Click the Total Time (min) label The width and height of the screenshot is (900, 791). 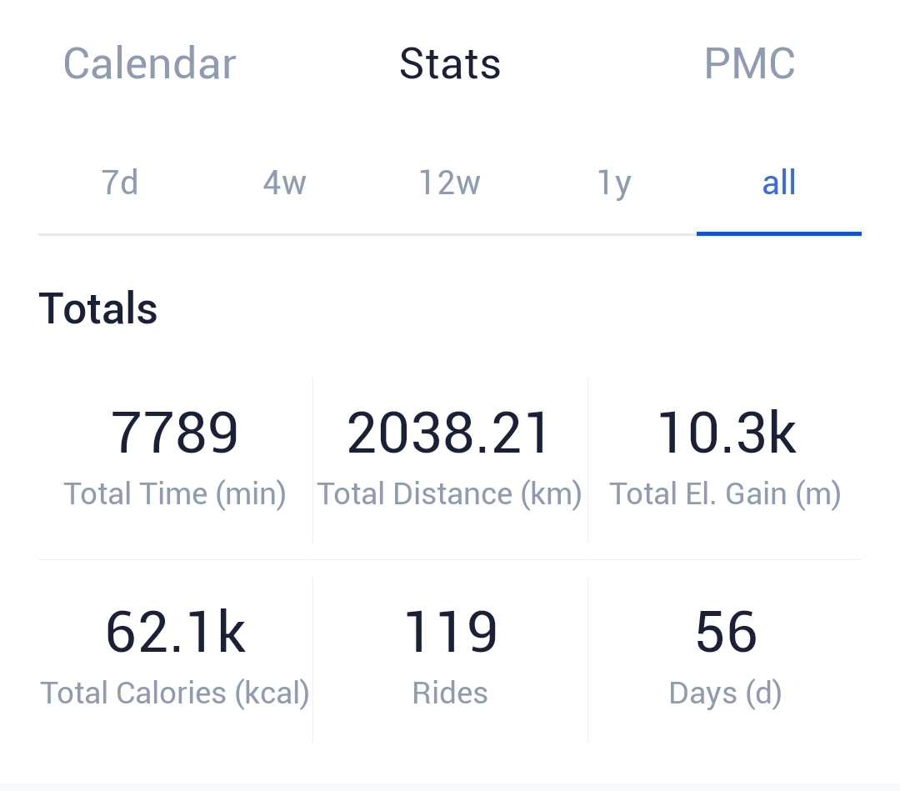174,493
